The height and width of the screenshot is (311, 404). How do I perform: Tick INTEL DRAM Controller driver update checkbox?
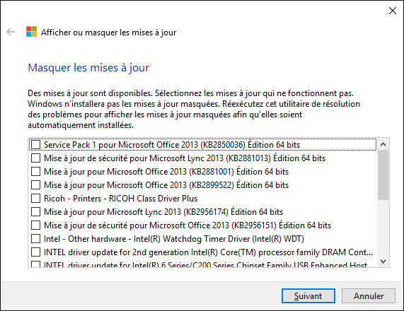(35, 252)
